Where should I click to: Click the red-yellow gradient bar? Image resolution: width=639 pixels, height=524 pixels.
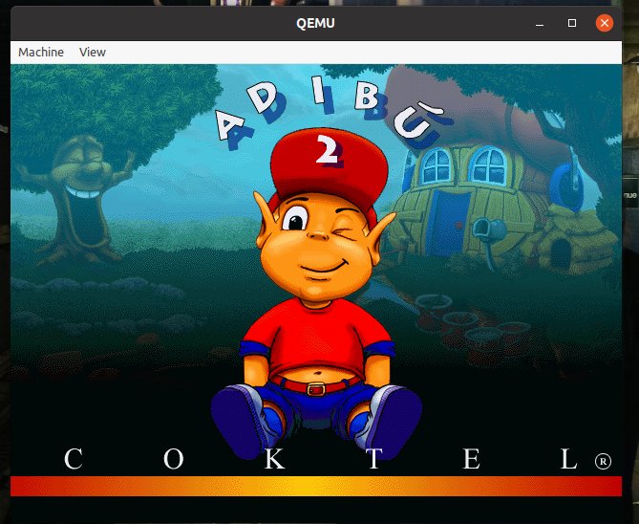(315, 486)
